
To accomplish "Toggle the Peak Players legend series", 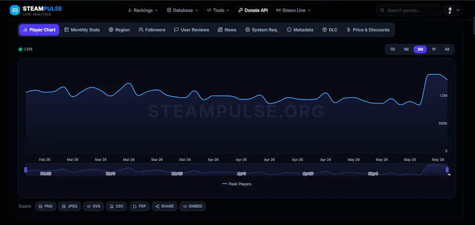I will click(x=236, y=184).
